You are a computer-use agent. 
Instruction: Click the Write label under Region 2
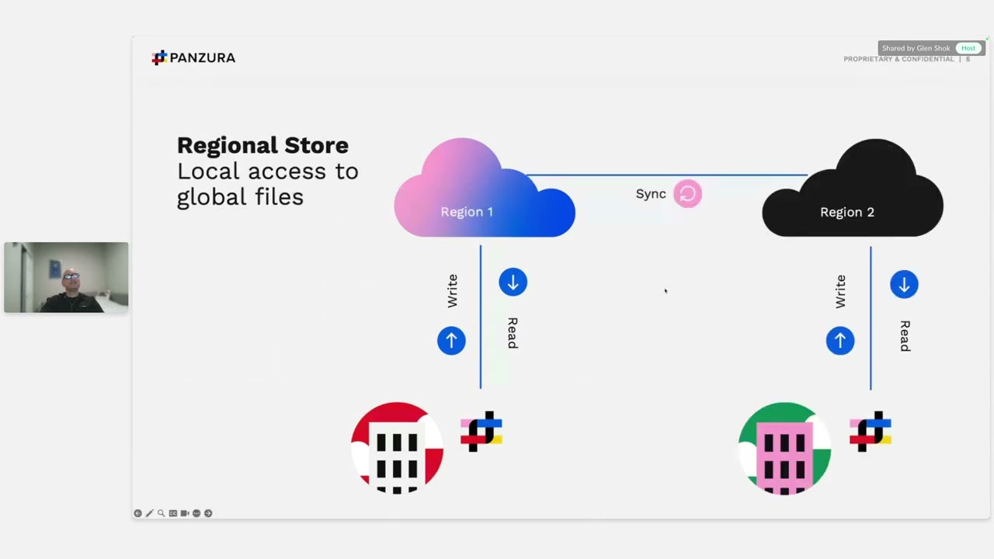(x=840, y=291)
